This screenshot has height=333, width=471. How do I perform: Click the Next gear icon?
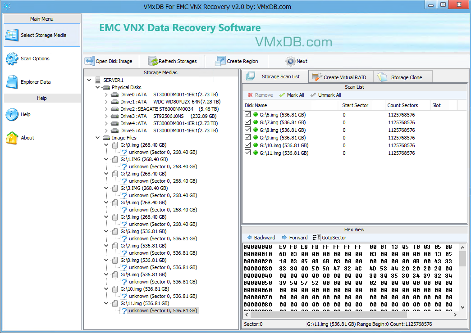click(x=290, y=61)
